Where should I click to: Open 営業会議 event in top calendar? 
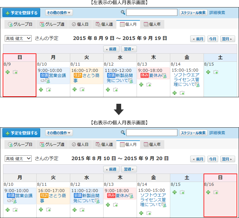tap(58, 75)
